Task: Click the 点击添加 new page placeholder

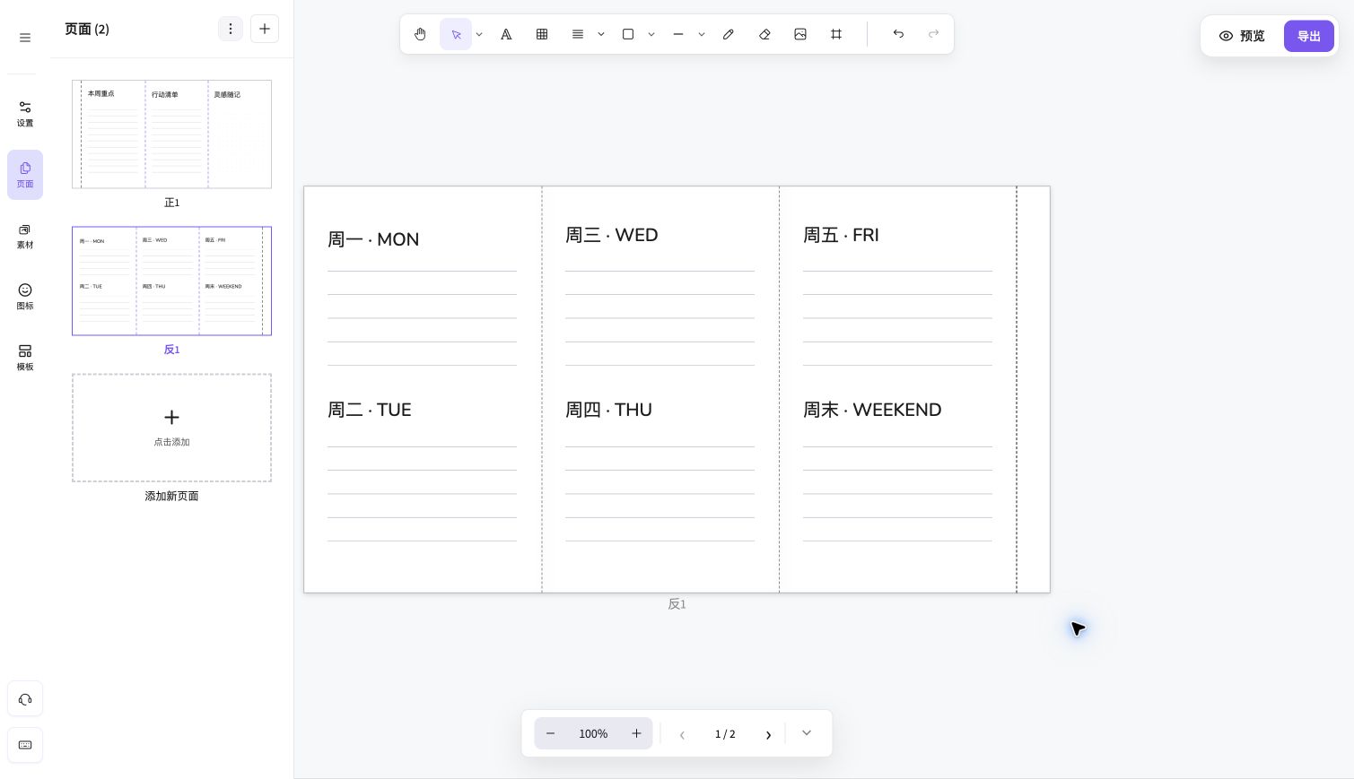Action: coord(171,428)
